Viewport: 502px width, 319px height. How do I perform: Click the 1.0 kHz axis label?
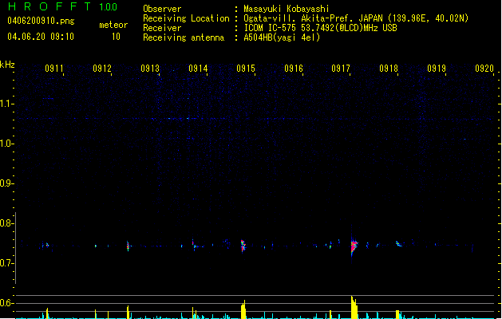6,144
